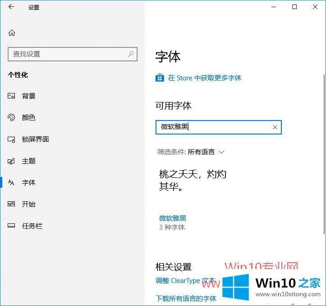Switch to the 主题 page
326x306 pixels.
(x=29, y=161)
